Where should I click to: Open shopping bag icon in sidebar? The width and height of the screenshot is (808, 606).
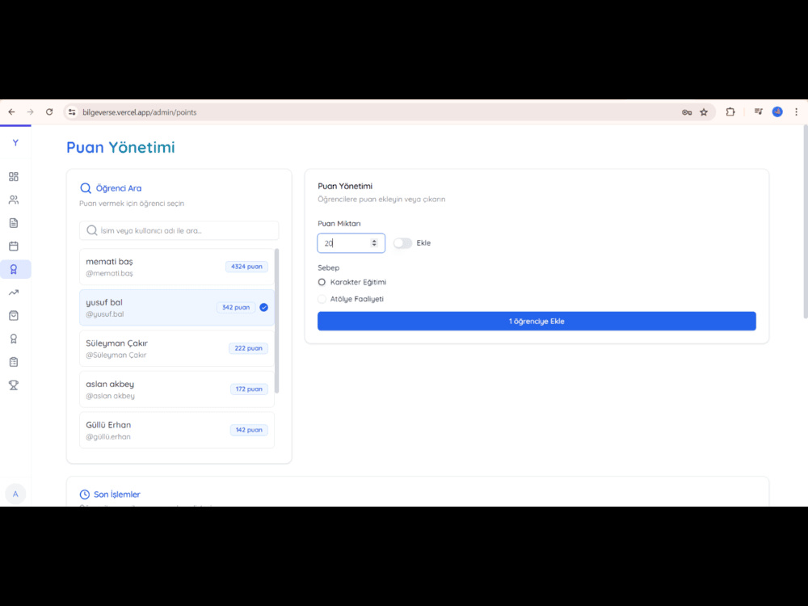coord(14,316)
